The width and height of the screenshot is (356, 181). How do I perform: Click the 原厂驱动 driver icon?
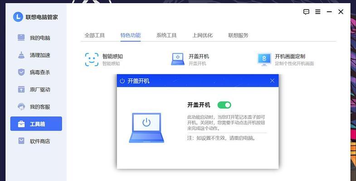click(21, 90)
